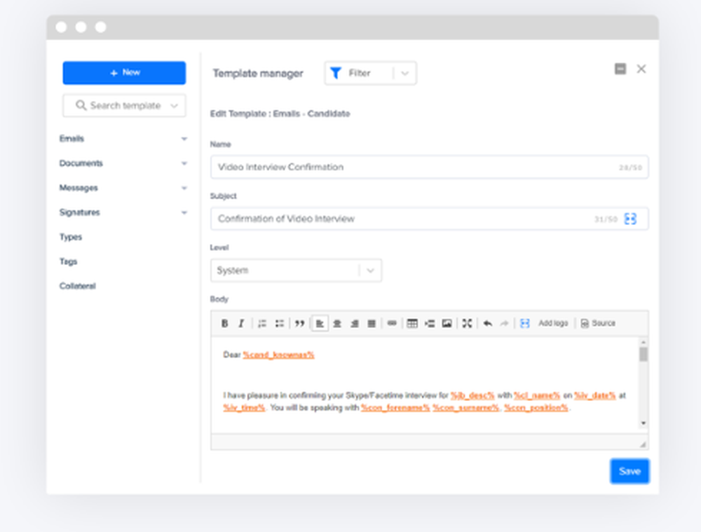Click editor resize handle at corner

(643, 444)
